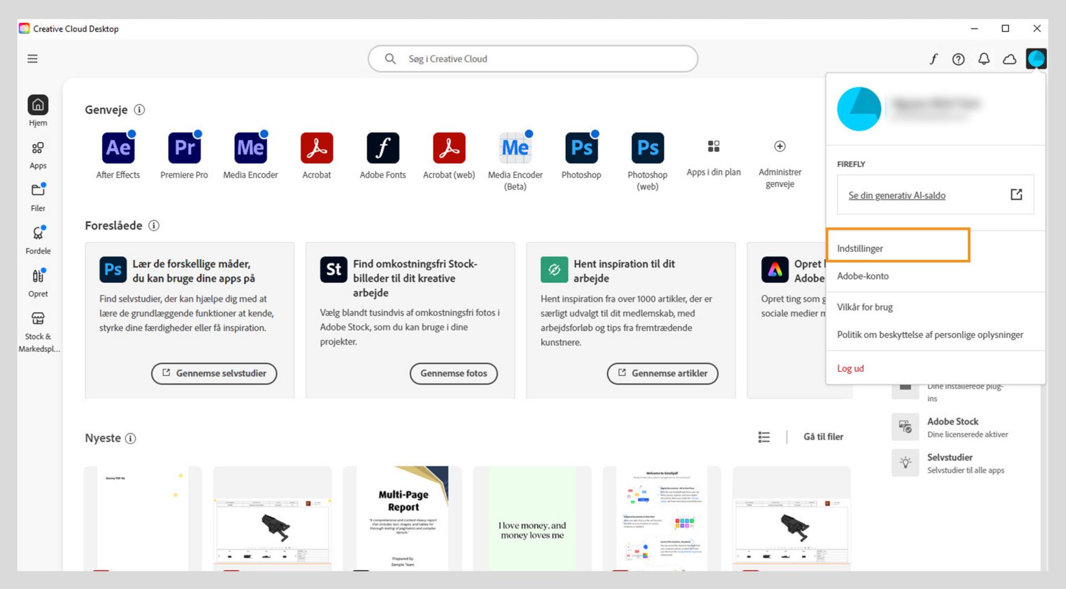Launch Photoshop (web) shortcut
Viewport: 1066px width, 589px height.
click(x=647, y=148)
